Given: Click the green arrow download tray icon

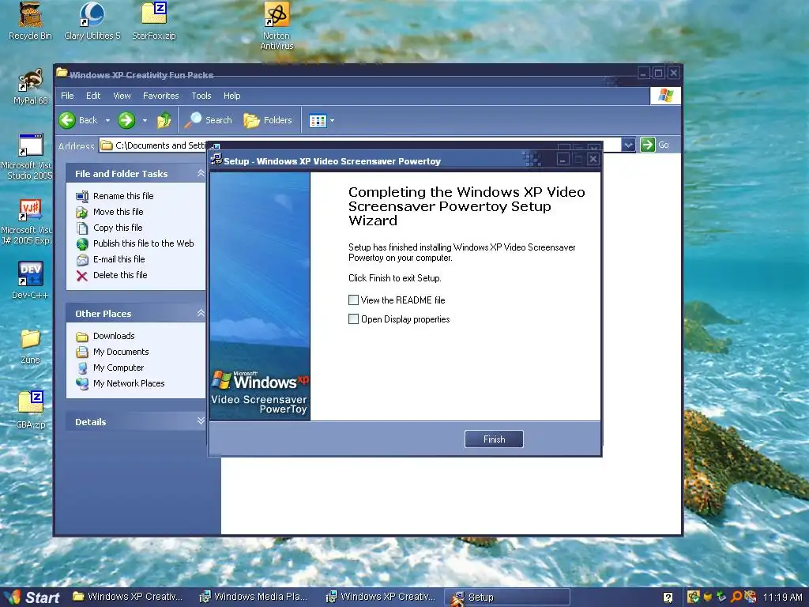Looking at the screenshot, I should [x=722, y=598].
